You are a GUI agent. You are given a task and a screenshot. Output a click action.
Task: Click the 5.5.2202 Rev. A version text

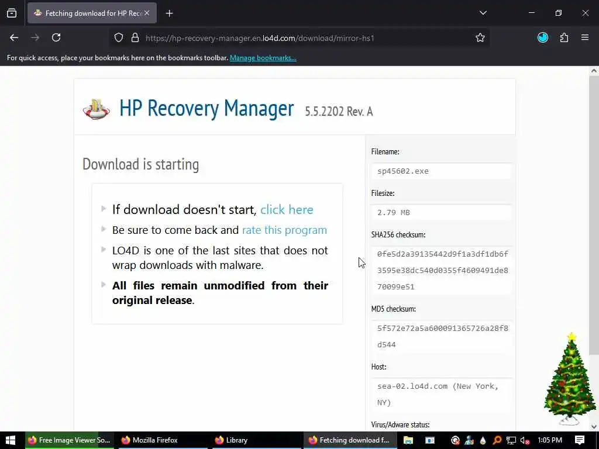tap(339, 112)
